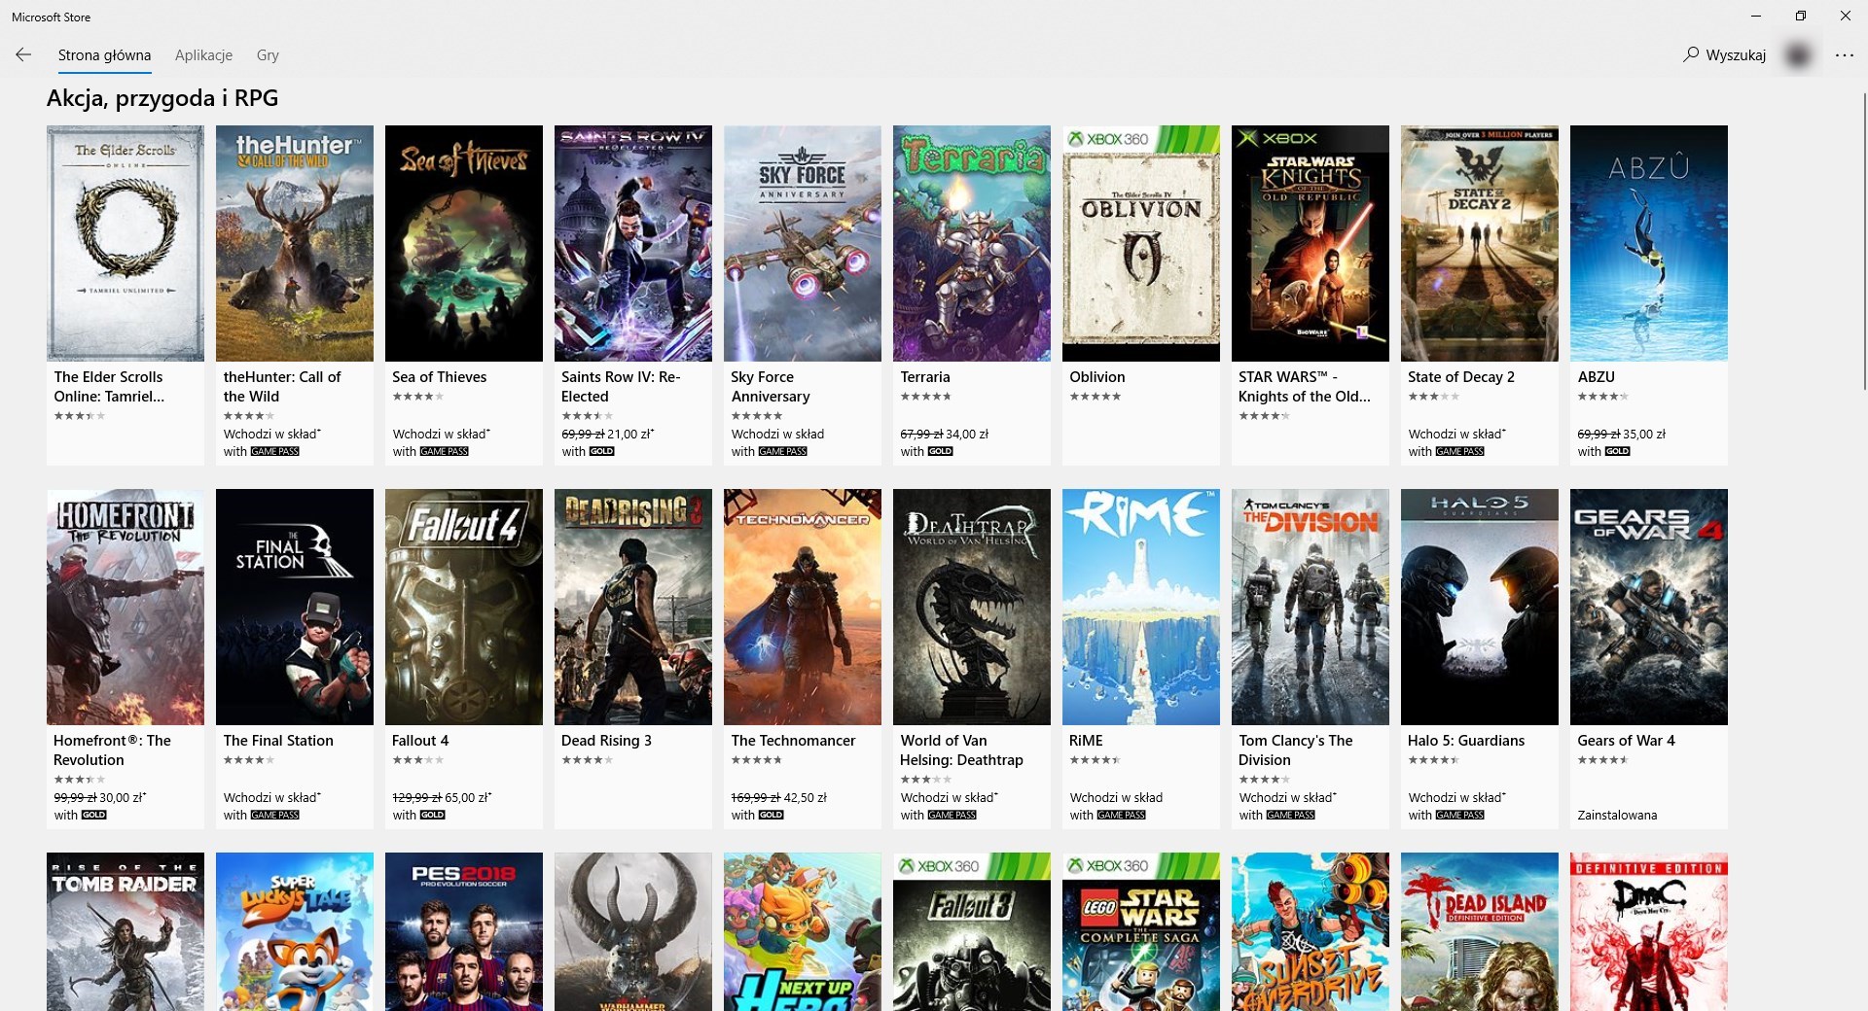This screenshot has height=1011, width=1868.
Task: Open the Sea of Thieves cover
Action: (464, 243)
